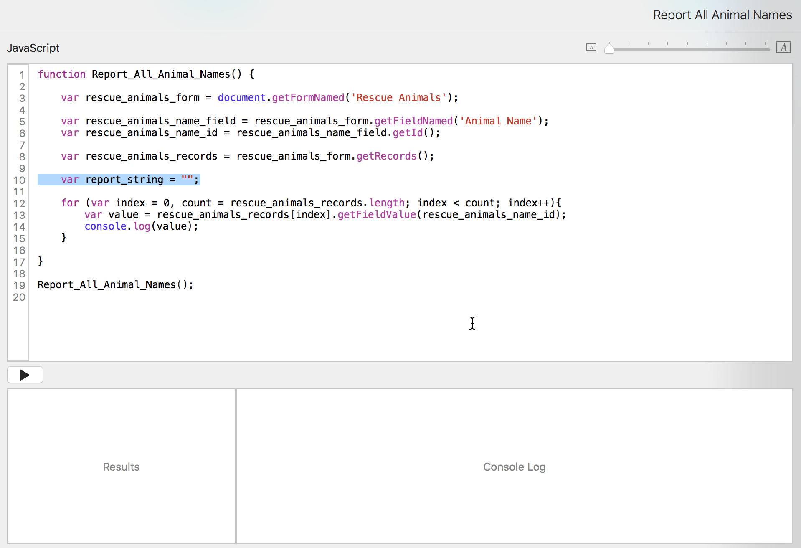Viewport: 801px width, 548px height.
Task: Click the getFieldValue method in line 13
Action: 377,215
